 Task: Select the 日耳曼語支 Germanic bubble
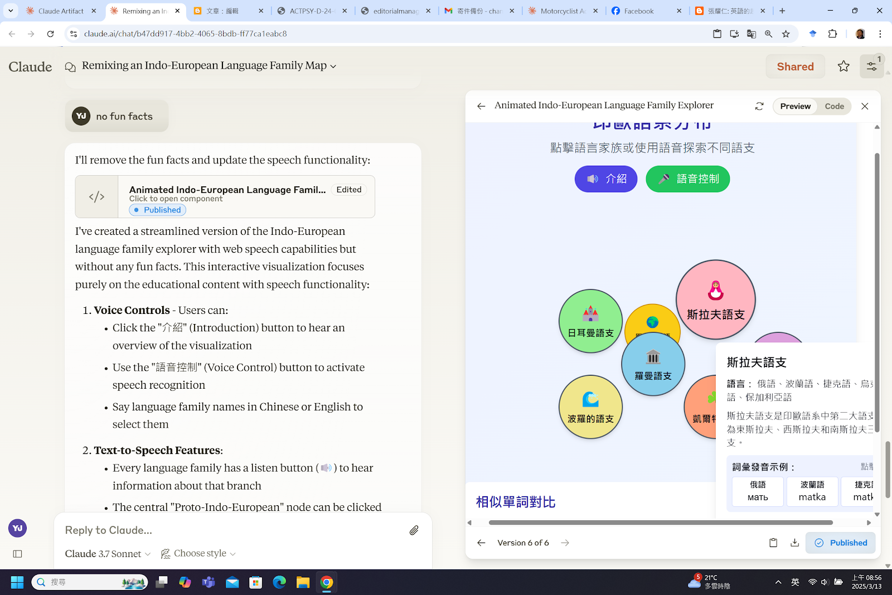(590, 321)
